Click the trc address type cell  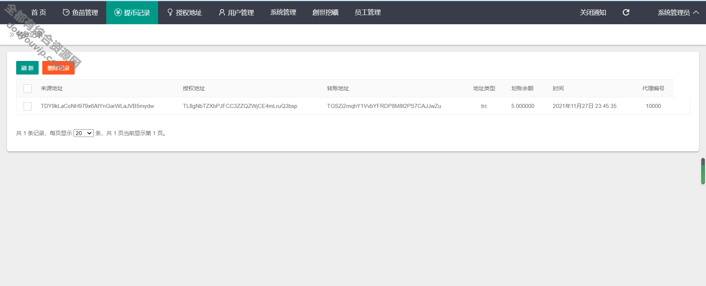coord(484,106)
